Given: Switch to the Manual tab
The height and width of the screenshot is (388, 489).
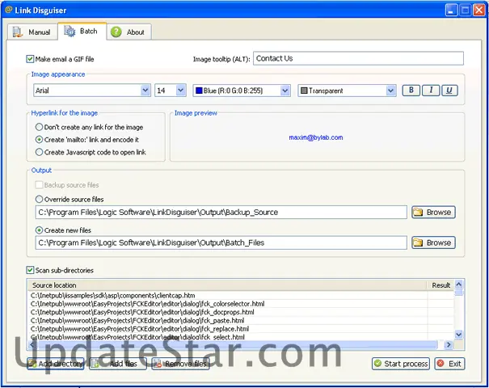Looking at the screenshot, I should pos(32,32).
